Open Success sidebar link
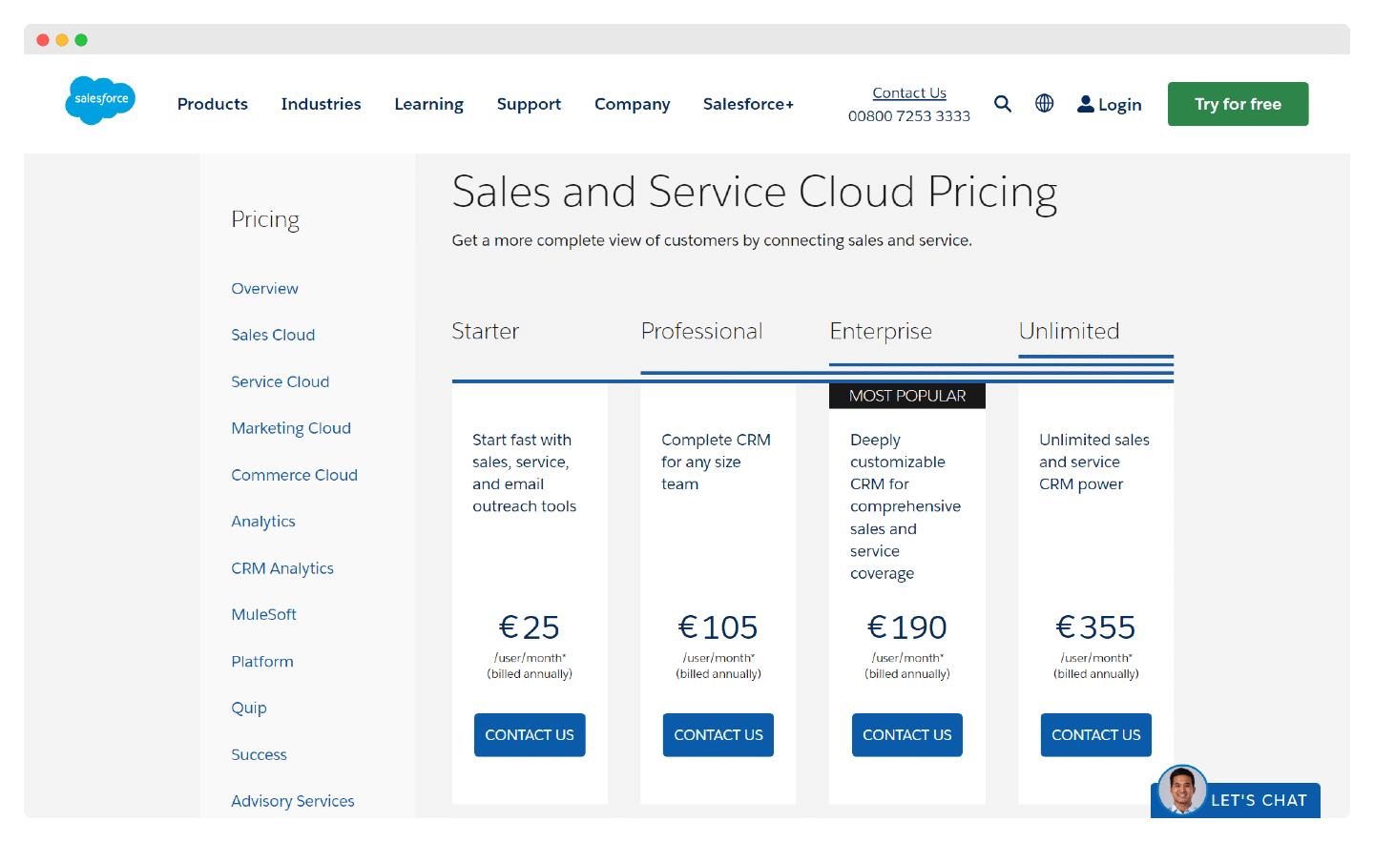1374x842 pixels. [259, 754]
